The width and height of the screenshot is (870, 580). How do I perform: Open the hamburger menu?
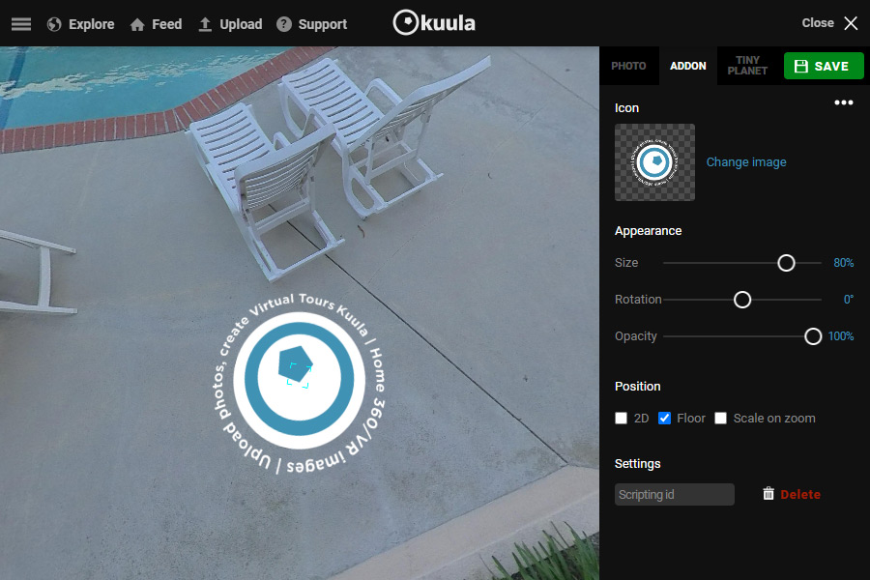point(21,24)
